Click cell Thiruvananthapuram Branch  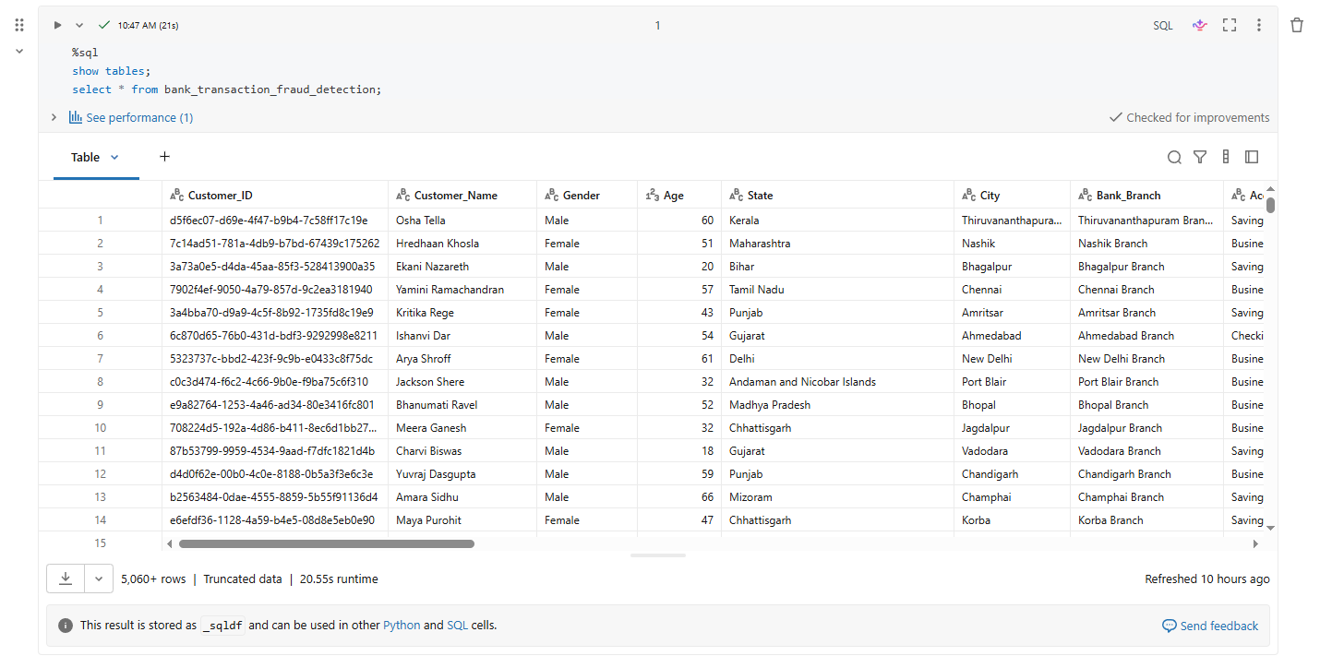1146,221
